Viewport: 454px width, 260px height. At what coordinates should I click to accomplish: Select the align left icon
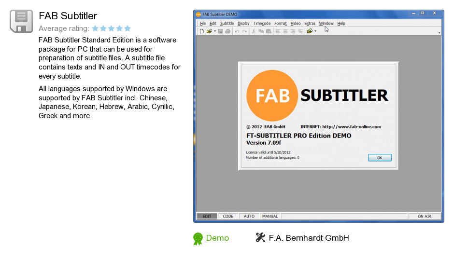[x=278, y=31]
